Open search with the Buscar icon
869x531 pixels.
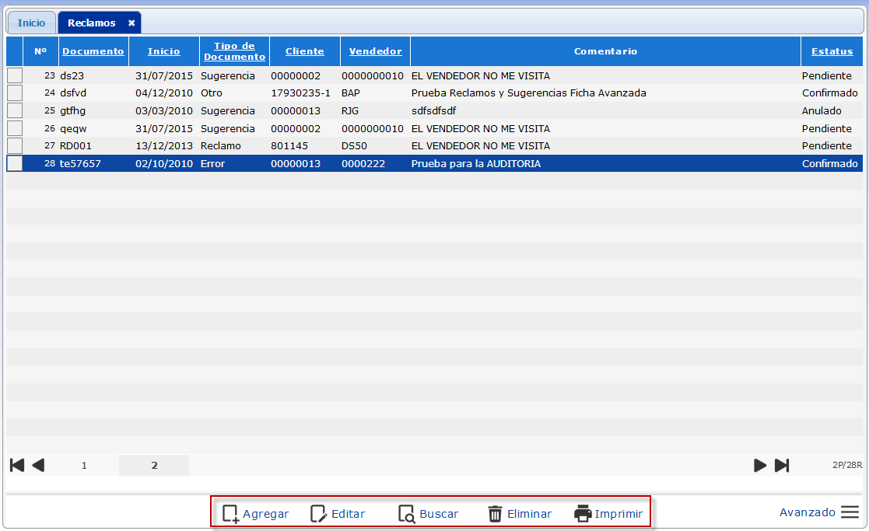pos(407,514)
